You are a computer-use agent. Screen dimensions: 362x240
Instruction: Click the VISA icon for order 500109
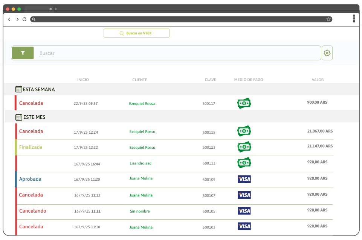pyautogui.click(x=244, y=179)
